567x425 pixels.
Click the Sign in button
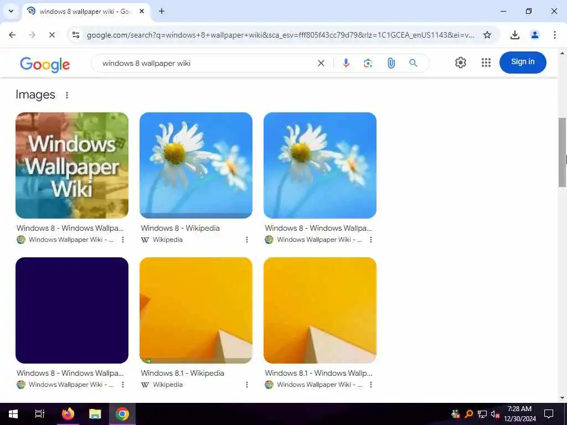point(523,62)
